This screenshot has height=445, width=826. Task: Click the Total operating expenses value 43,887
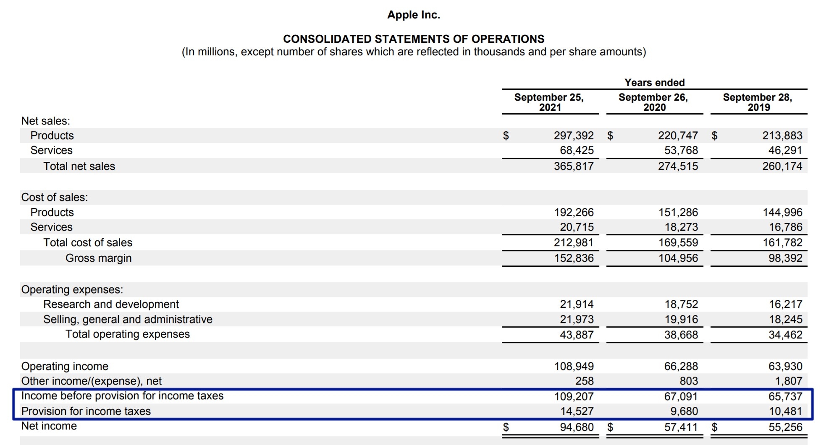578,334
